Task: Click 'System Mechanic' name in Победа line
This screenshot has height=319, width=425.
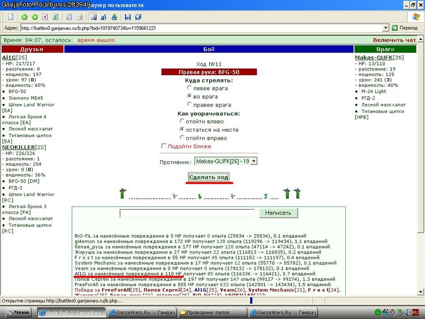Action: coord(271,290)
